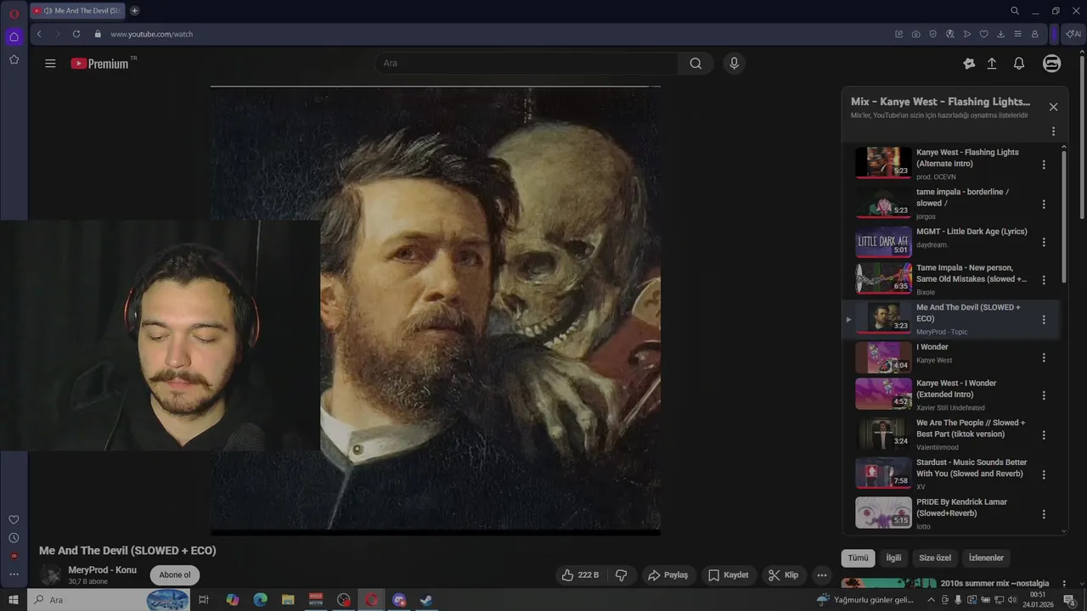Play PRIDE By Kendrick Lamar thumbnail
This screenshot has width=1087, height=611.
[883, 513]
